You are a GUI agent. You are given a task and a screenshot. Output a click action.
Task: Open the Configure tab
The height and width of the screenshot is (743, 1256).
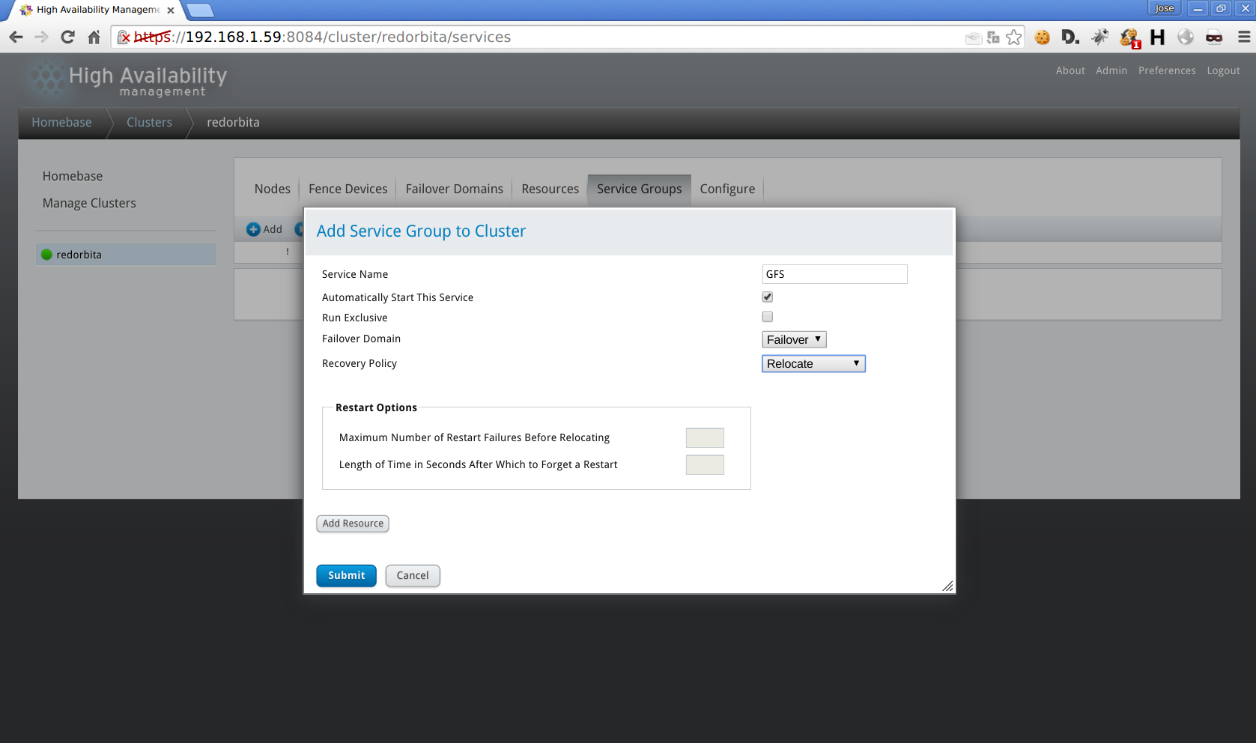727,189
